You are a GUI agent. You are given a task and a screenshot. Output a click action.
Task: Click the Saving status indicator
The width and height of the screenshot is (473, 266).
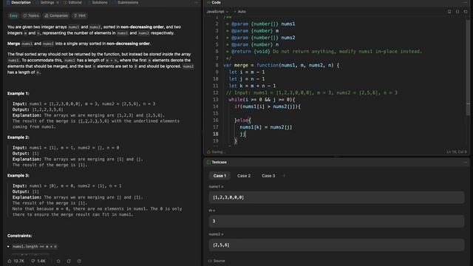pyautogui.click(x=216, y=152)
